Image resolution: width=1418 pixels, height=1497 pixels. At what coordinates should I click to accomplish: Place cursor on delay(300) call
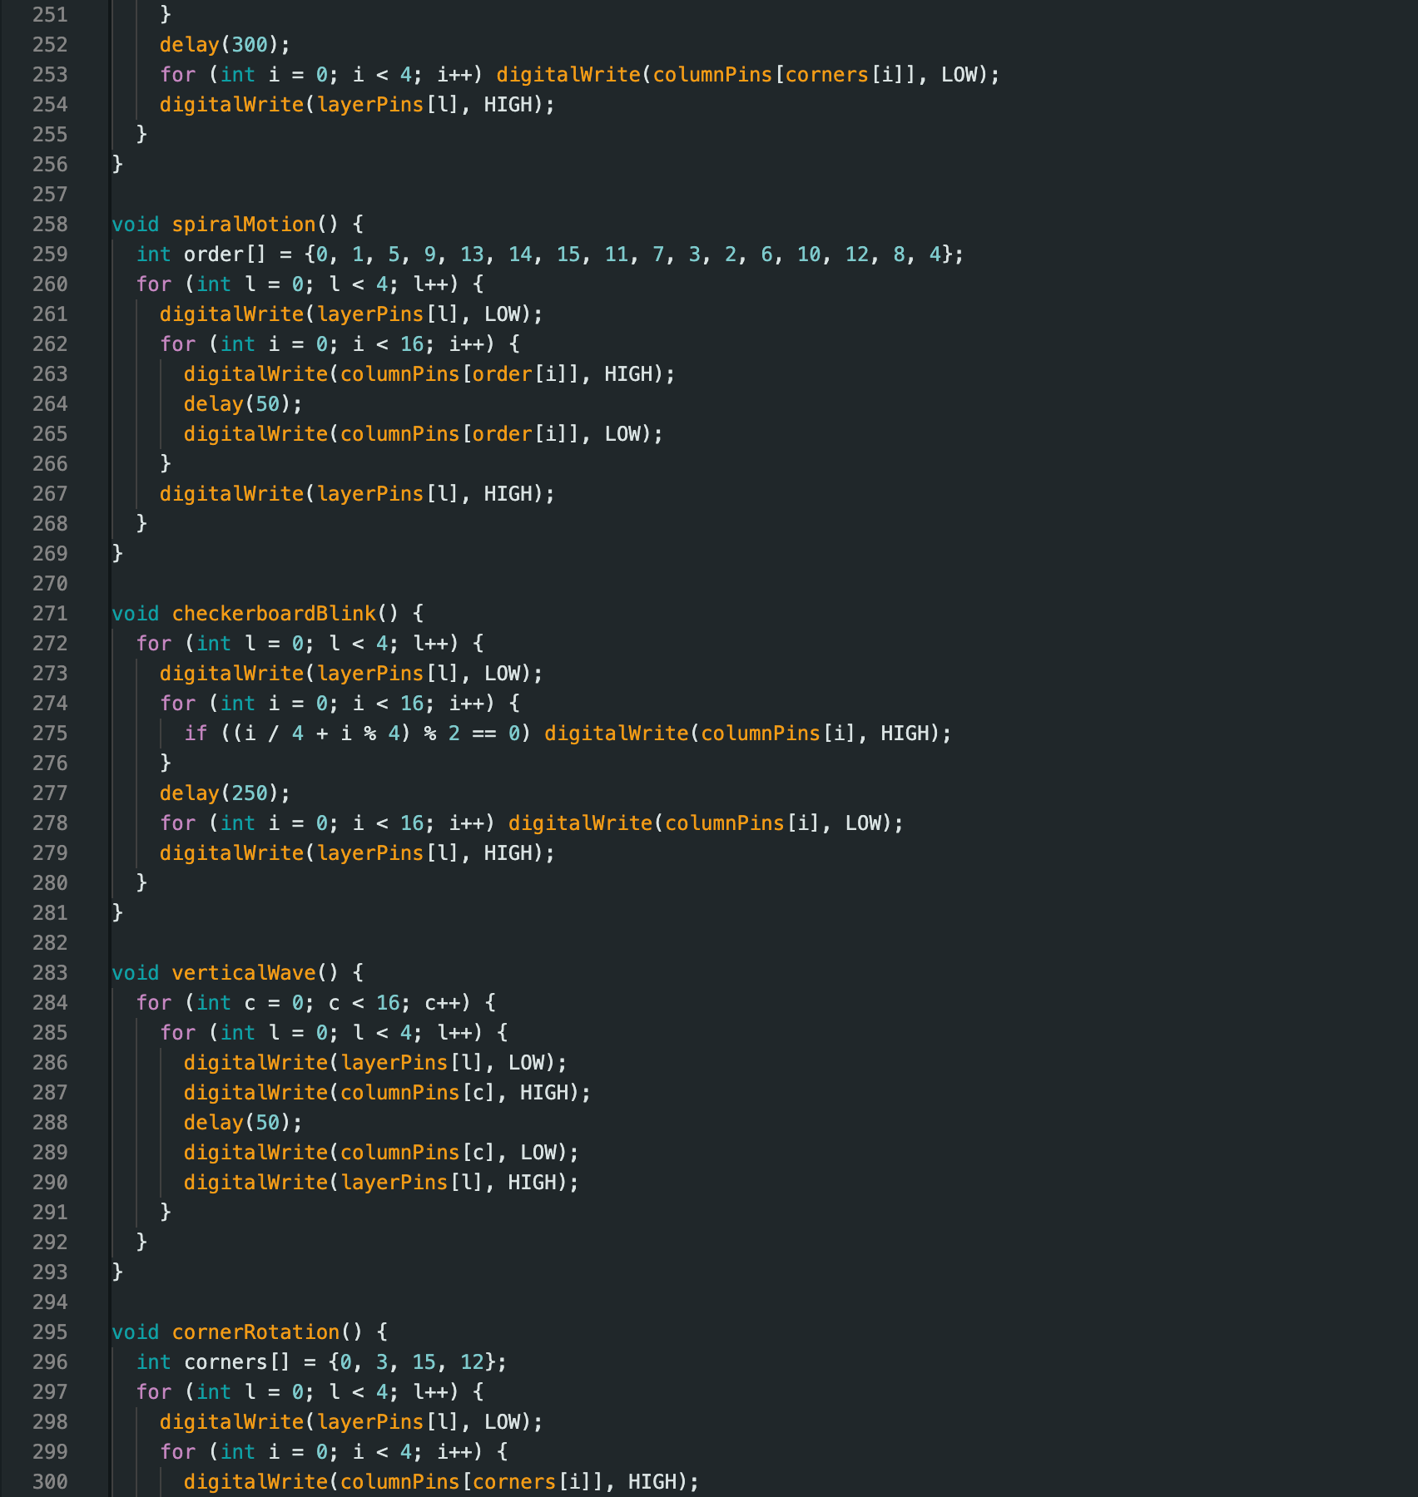coord(225,45)
